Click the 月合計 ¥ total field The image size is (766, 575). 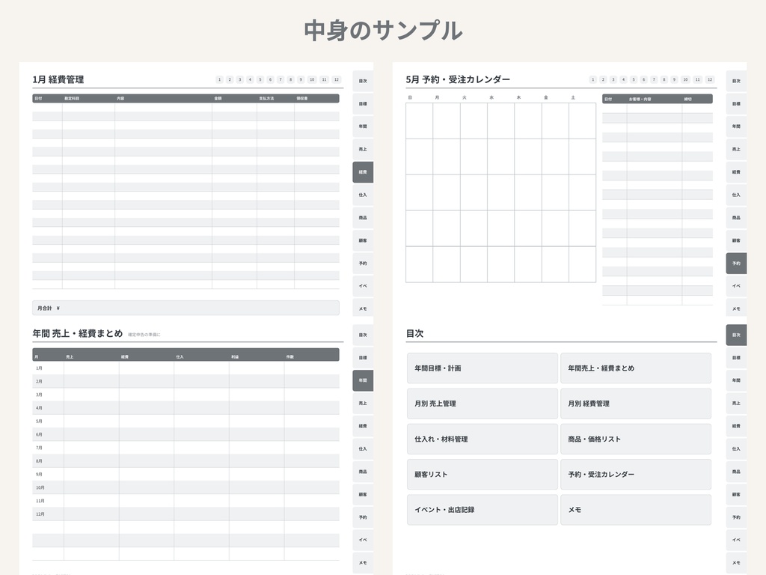pyautogui.click(x=186, y=308)
